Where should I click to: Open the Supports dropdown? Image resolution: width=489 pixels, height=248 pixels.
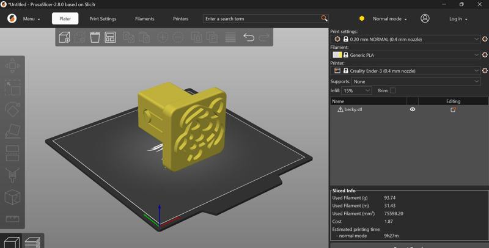pyautogui.click(x=416, y=82)
